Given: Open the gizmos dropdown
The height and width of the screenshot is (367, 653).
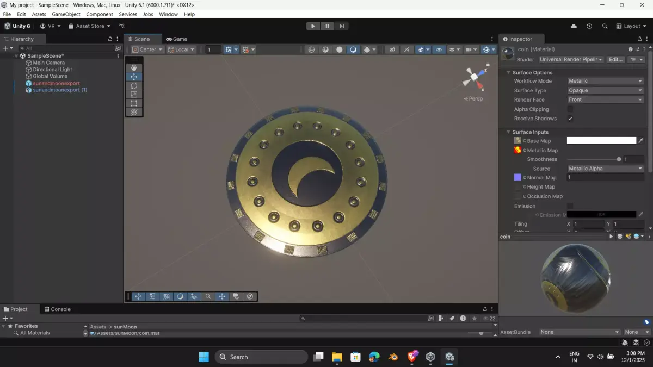Looking at the screenshot, I should 493,49.
